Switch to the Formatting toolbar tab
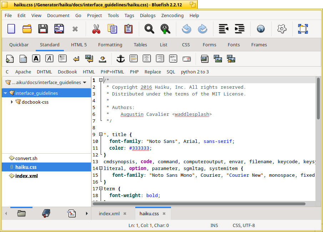This screenshot has height=232, width=323. tap(110, 45)
